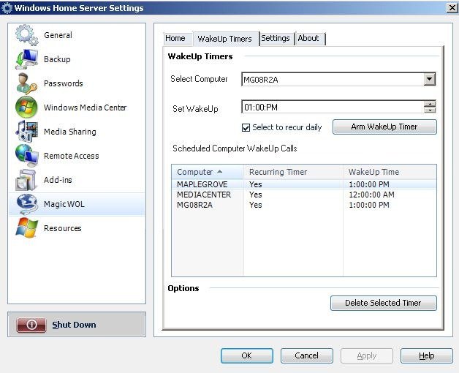Sort by WakeUp Time column header
This screenshot has width=459, height=373.
(x=390, y=172)
